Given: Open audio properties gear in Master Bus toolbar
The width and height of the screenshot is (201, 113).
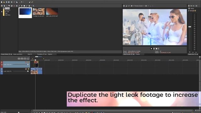Looking at the screenshot, I should pos(189,6).
